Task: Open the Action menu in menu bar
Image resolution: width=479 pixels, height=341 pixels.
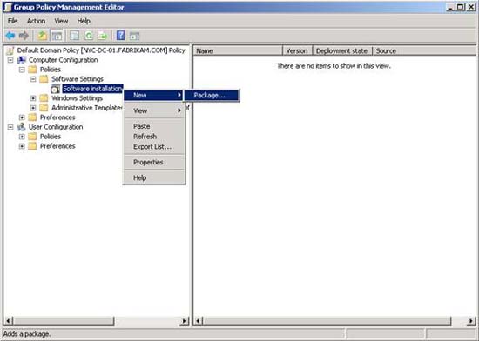Action: pyautogui.click(x=36, y=21)
